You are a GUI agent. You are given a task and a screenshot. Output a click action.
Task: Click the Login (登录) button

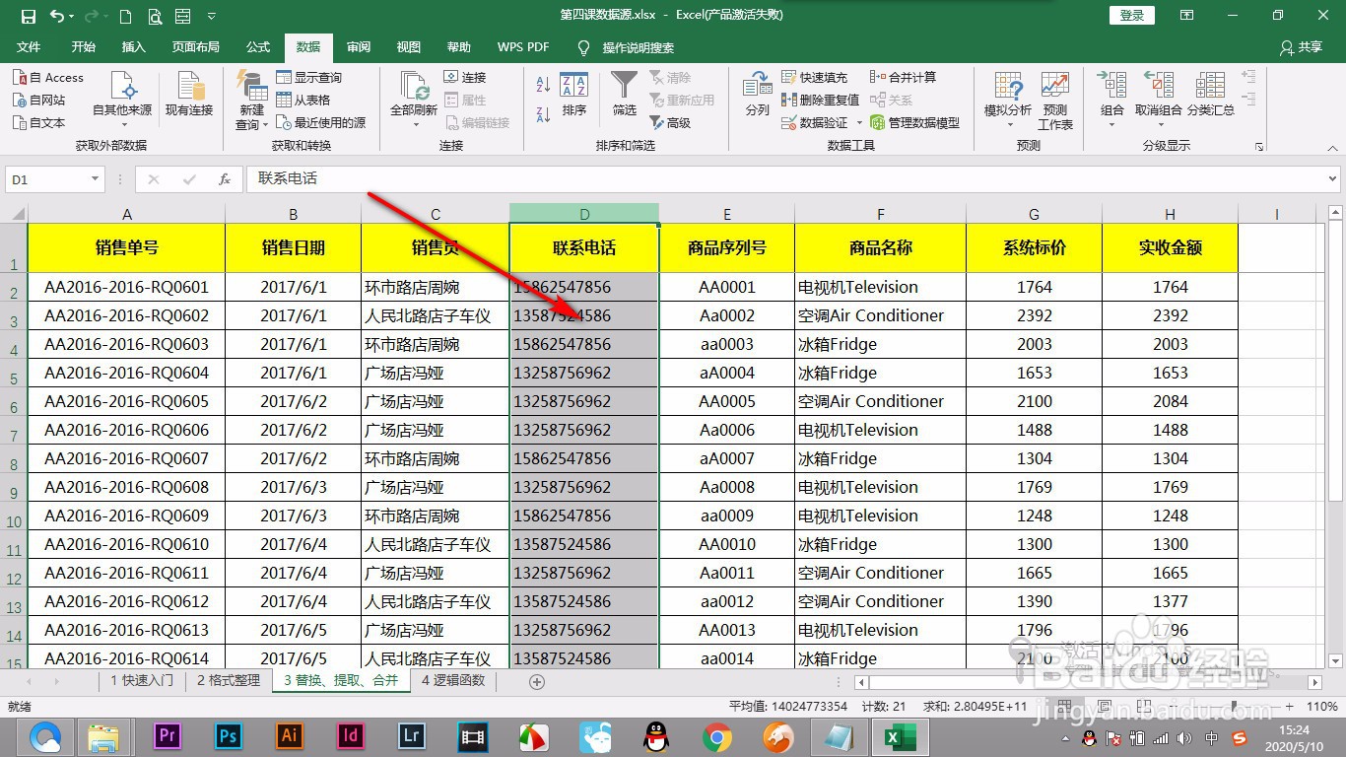(1132, 15)
